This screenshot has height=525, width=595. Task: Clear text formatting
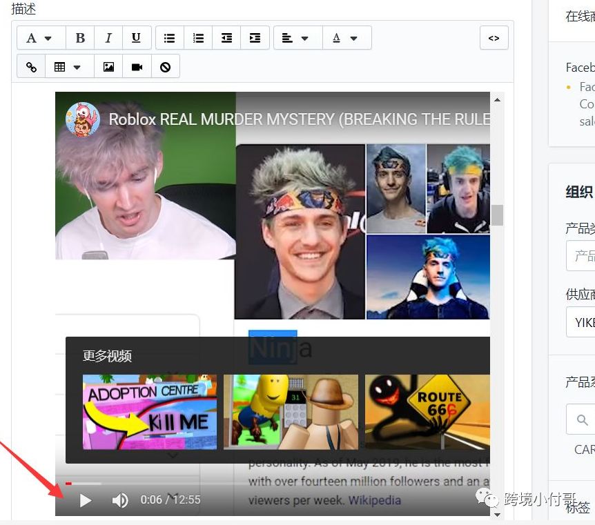click(x=165, y=67)
